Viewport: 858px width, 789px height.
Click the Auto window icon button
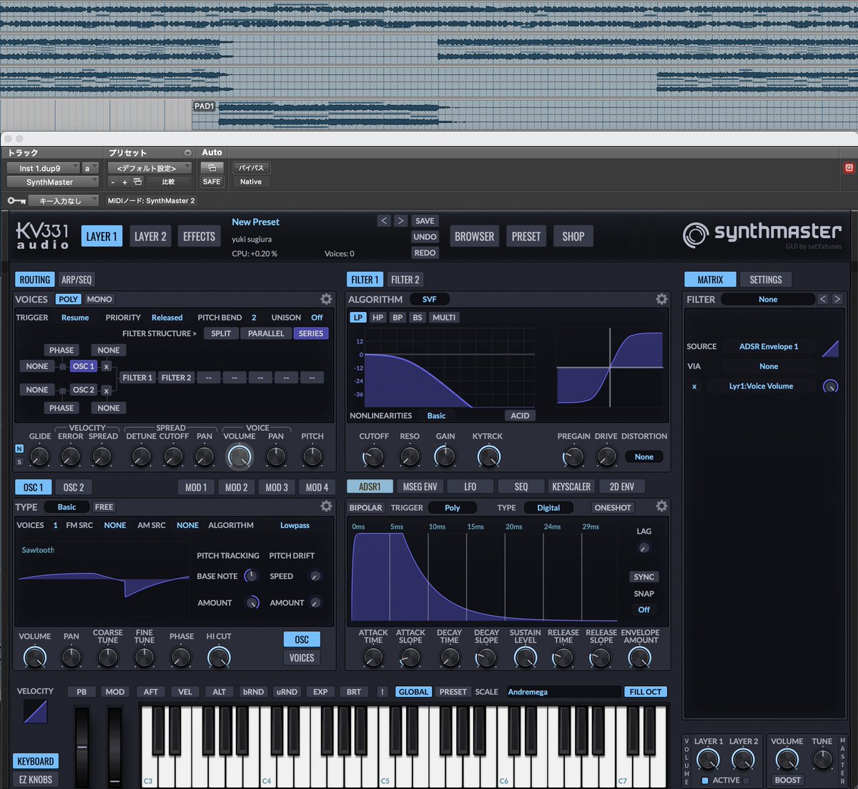pos(212,167)
